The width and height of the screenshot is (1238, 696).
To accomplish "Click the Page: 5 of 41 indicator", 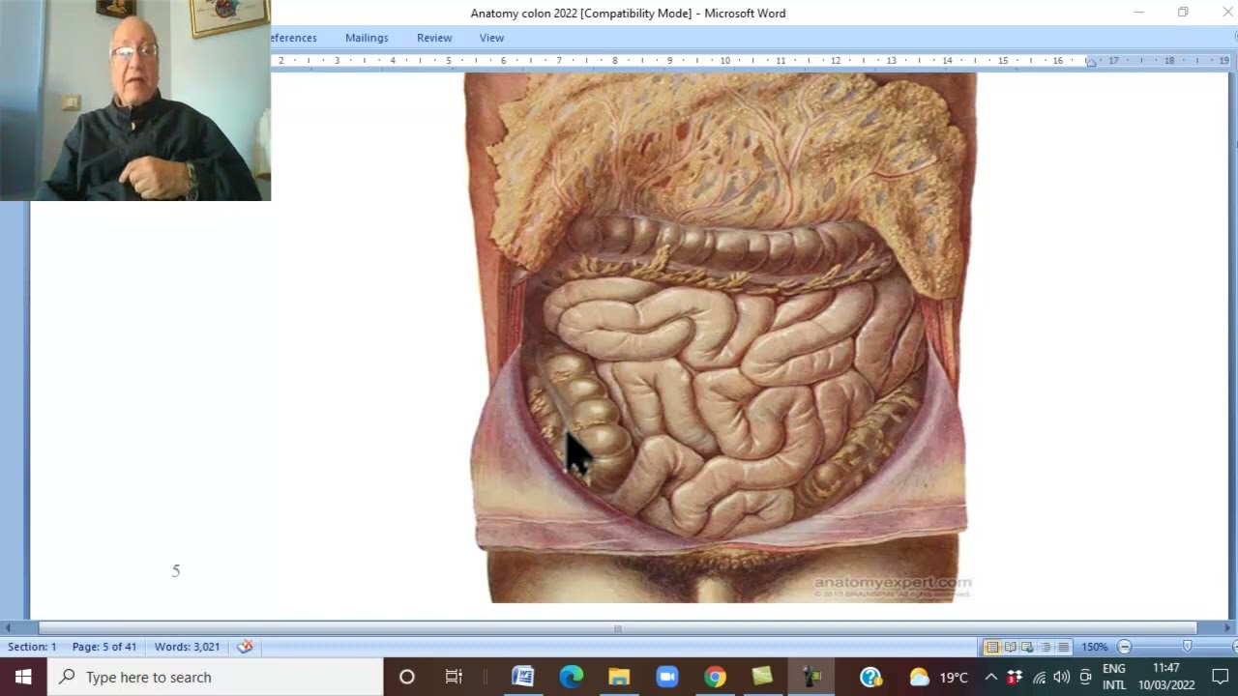I will point(104,647).
